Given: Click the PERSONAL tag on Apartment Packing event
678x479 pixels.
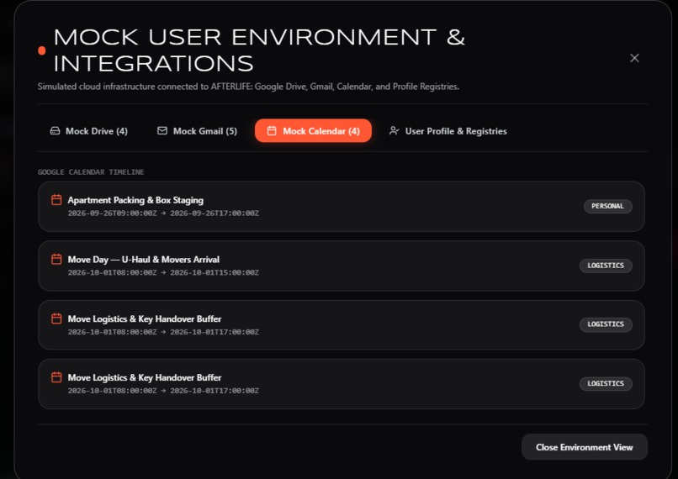Looking at the screenshot, I should 607,206.
